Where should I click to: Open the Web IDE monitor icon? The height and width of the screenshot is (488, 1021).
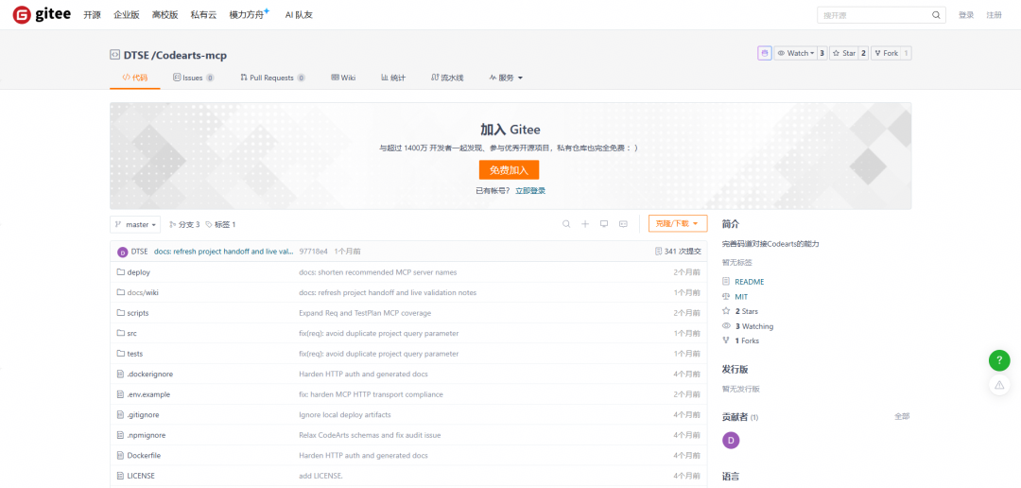tap(603, 224)
